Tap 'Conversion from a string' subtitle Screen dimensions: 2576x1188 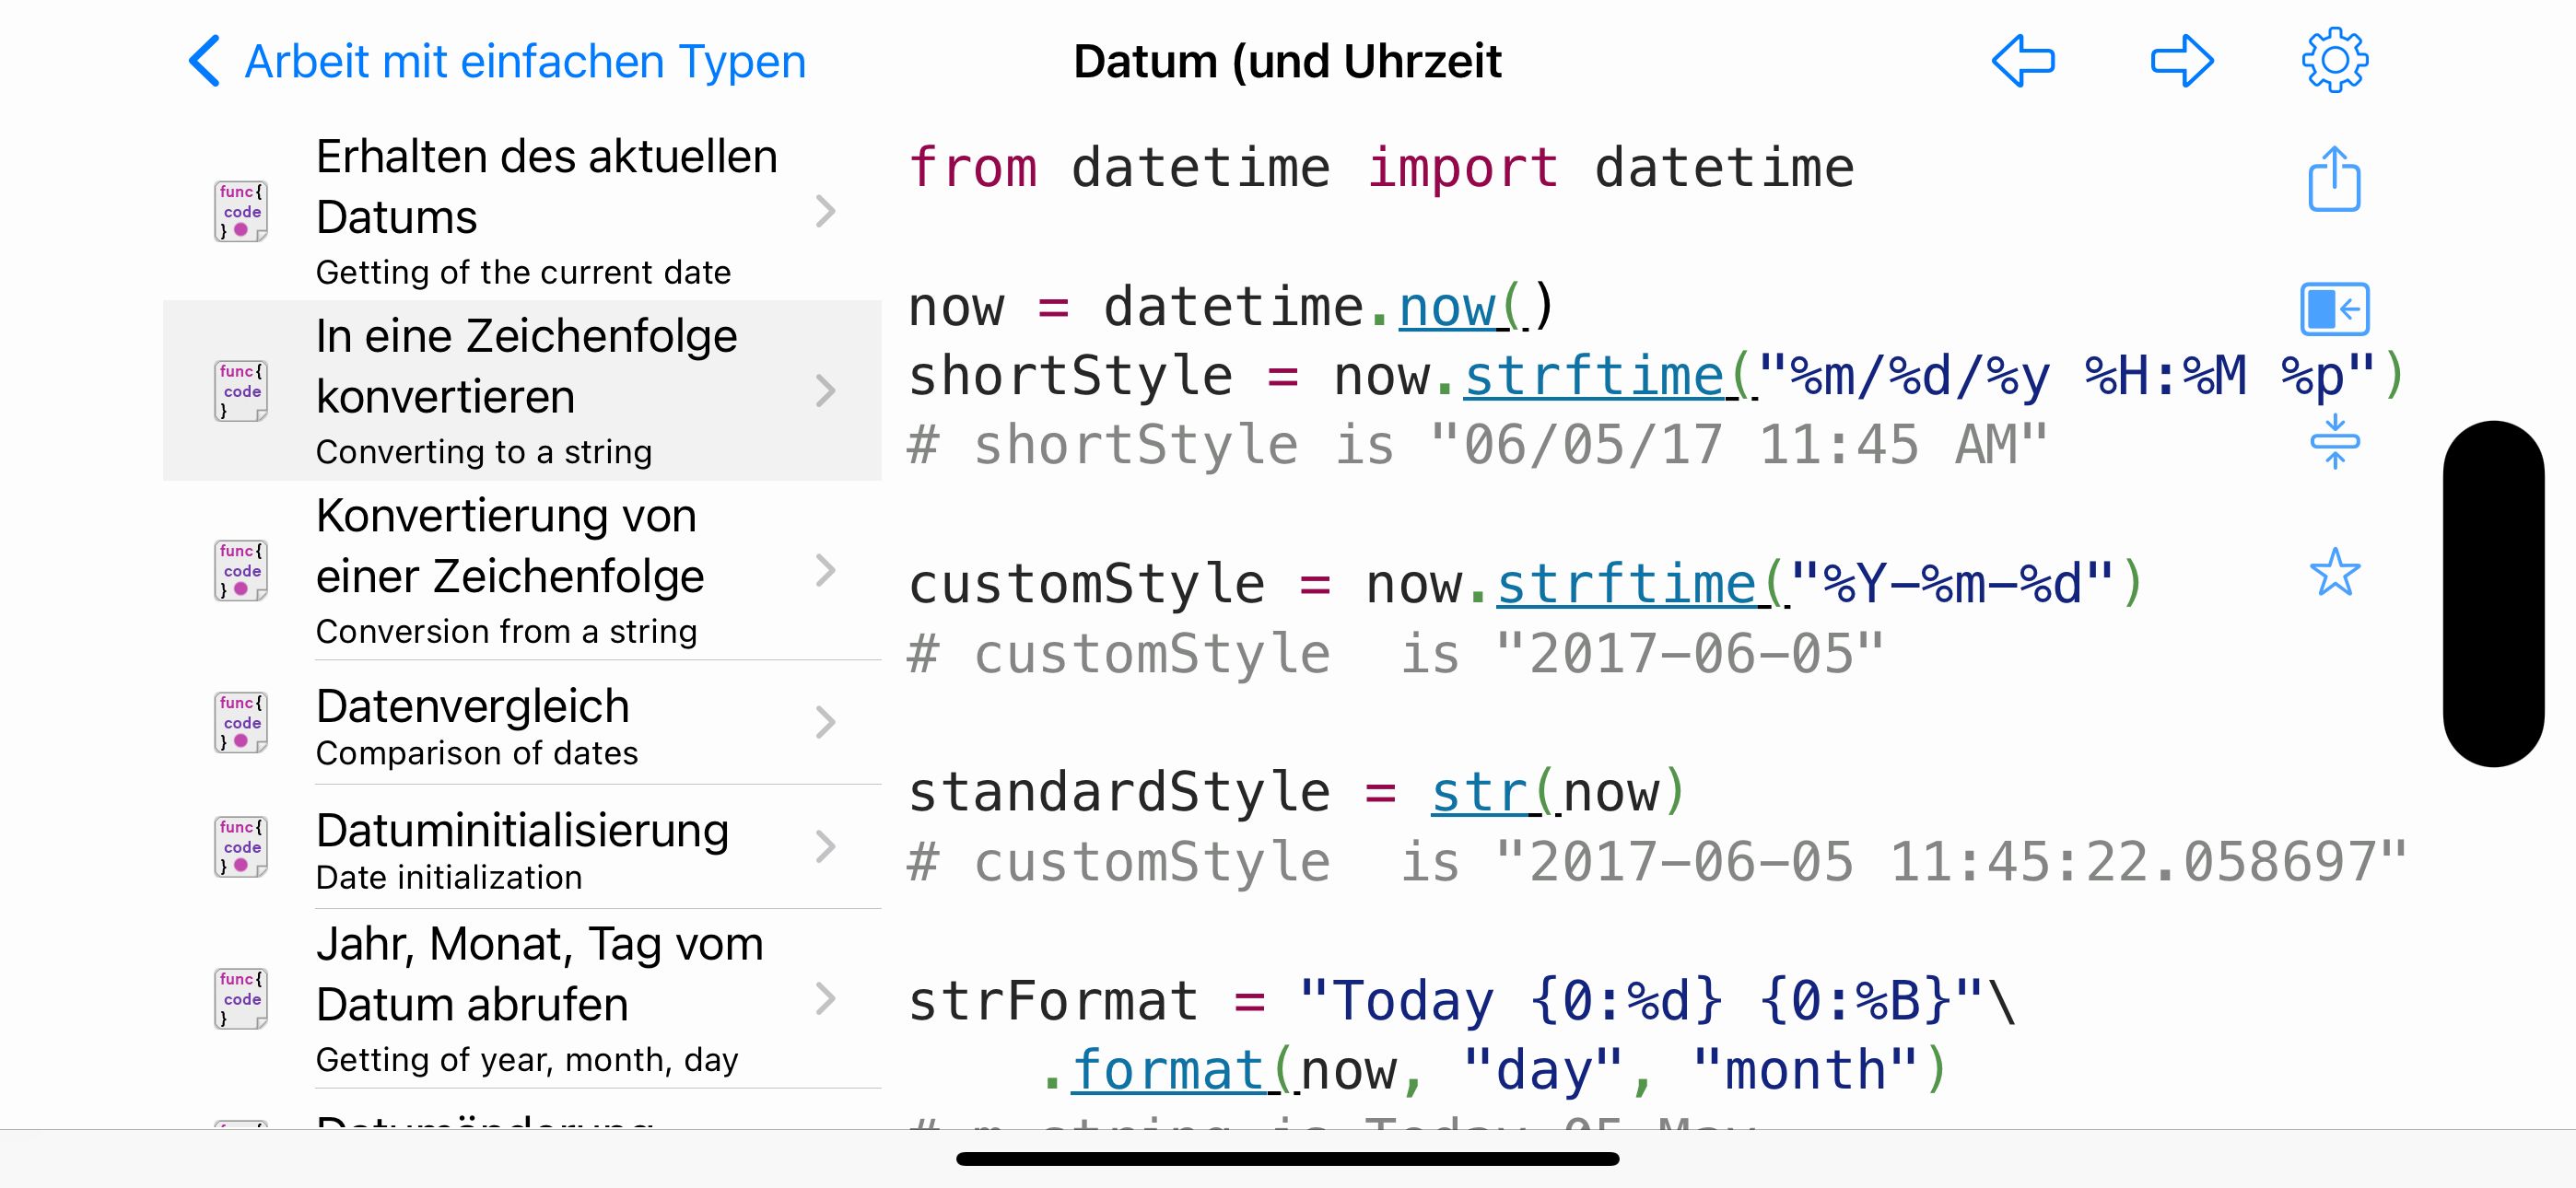click(506, 632)
